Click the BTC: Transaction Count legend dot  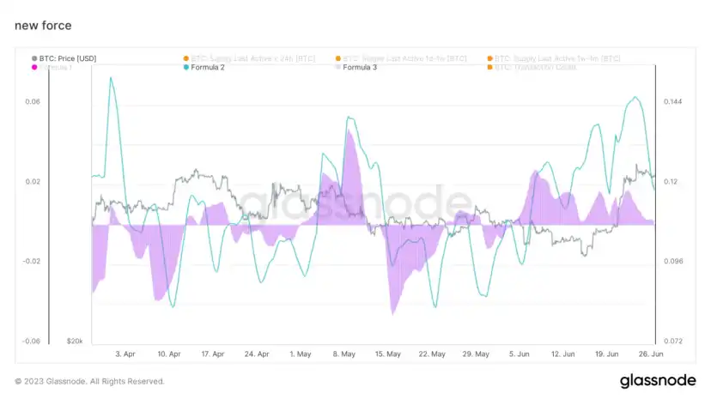tap(489, 67)
